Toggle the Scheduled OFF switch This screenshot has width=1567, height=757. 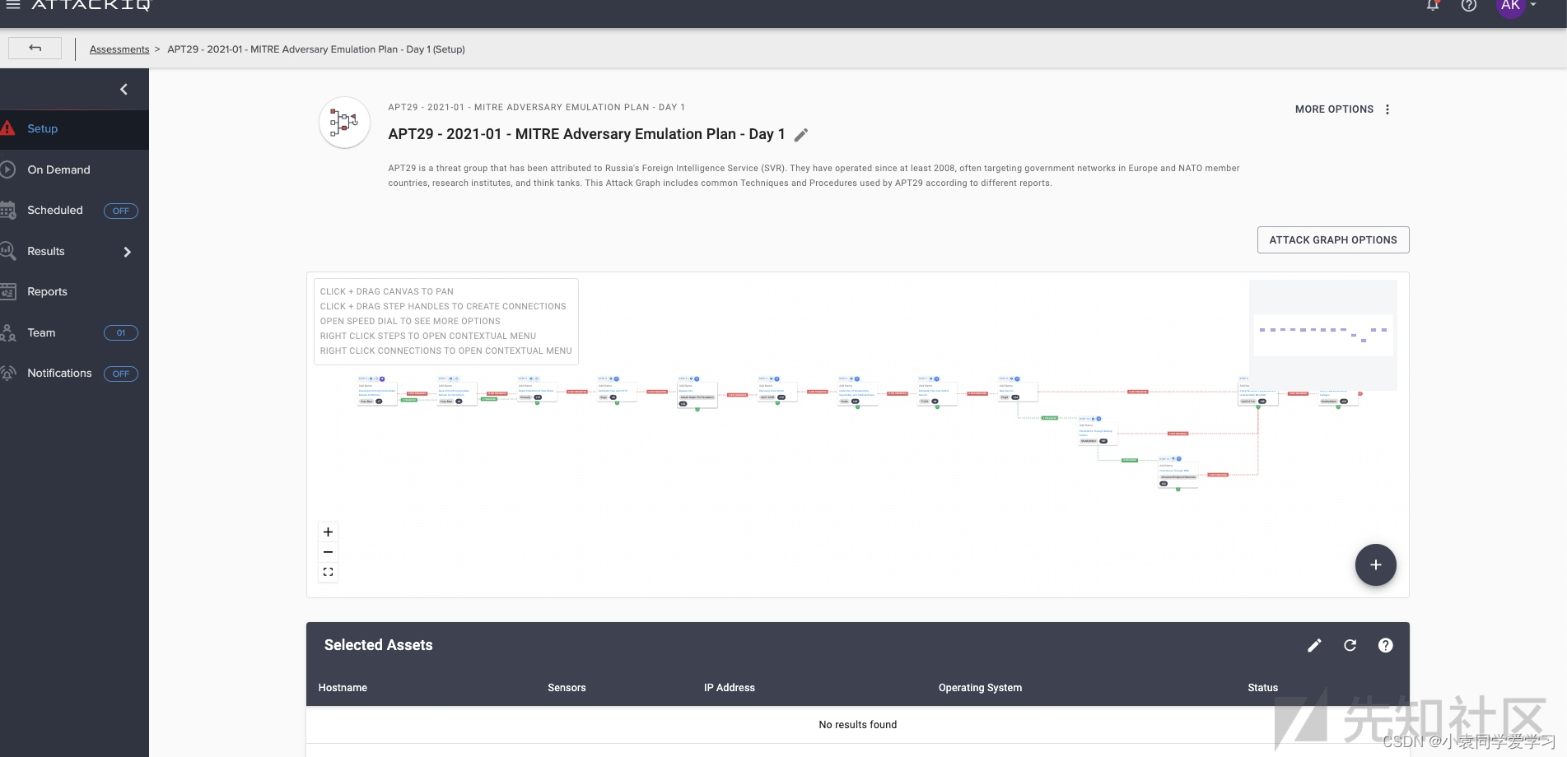(x=121, y=211)
